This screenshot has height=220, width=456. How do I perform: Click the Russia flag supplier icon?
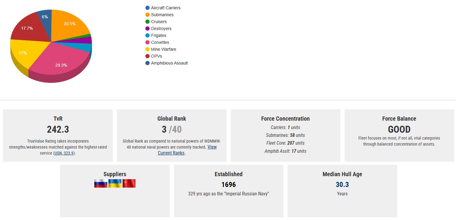click(101, 183)
